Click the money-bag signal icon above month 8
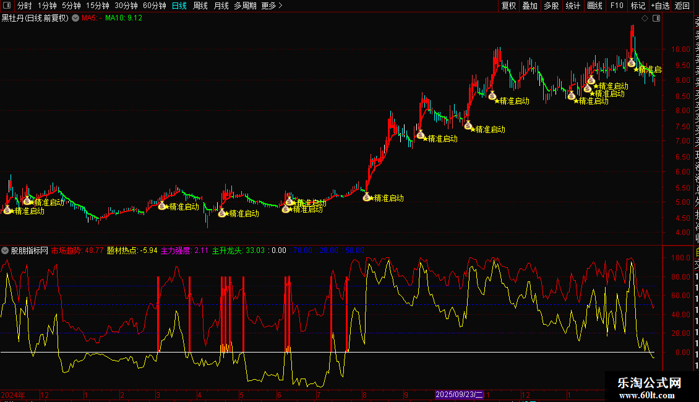The image size is (699, 402). [366, 197]
